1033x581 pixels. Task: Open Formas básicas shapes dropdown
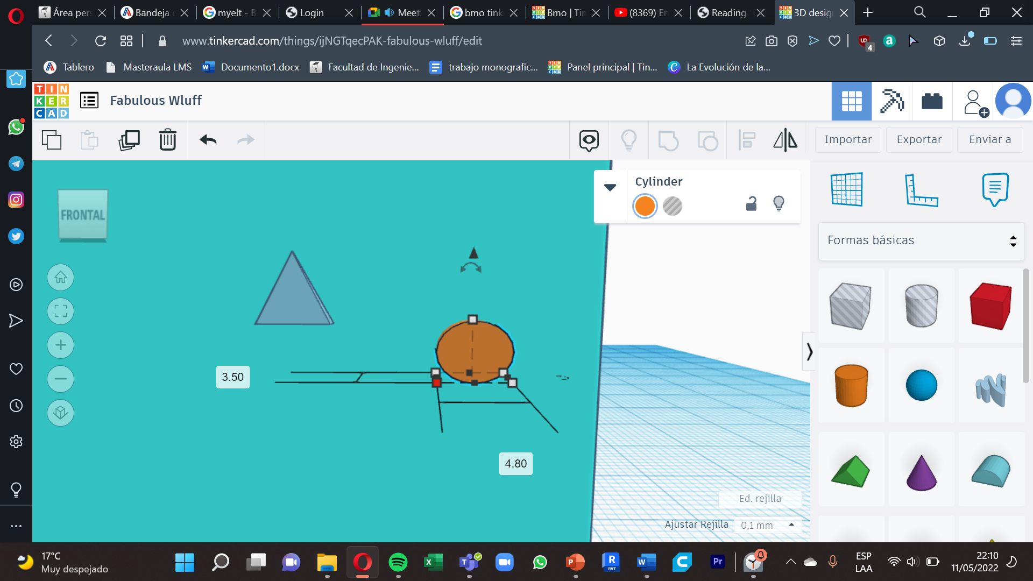pyautogui.click(x=921, y=240)
